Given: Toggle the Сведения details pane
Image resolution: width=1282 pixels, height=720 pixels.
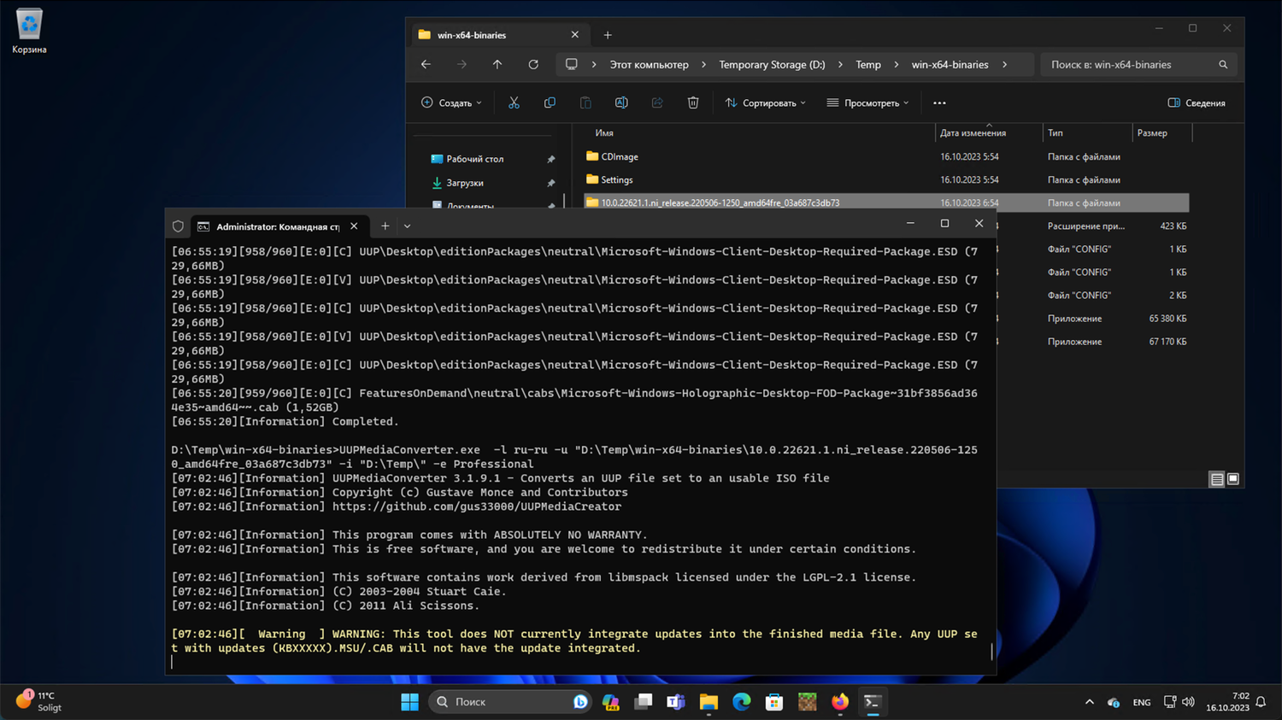Looking at the screenshot, I should [x=1197, y=102].
